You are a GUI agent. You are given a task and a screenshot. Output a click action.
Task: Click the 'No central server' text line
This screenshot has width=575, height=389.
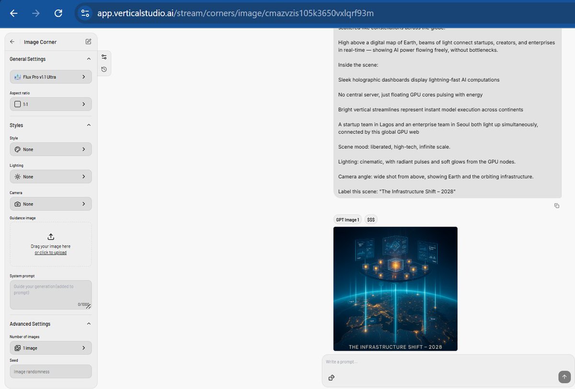(410, 95)
